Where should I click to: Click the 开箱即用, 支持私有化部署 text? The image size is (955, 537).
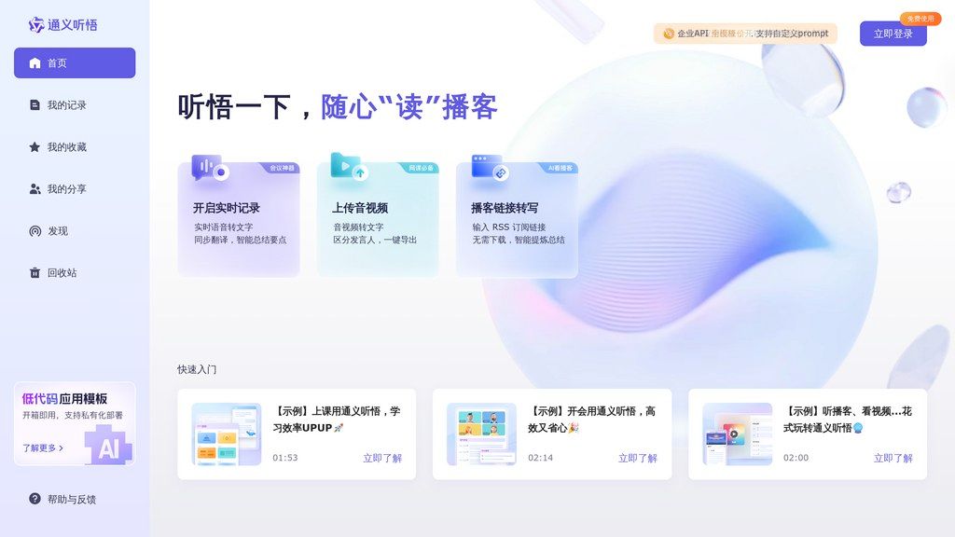(73, 415)
